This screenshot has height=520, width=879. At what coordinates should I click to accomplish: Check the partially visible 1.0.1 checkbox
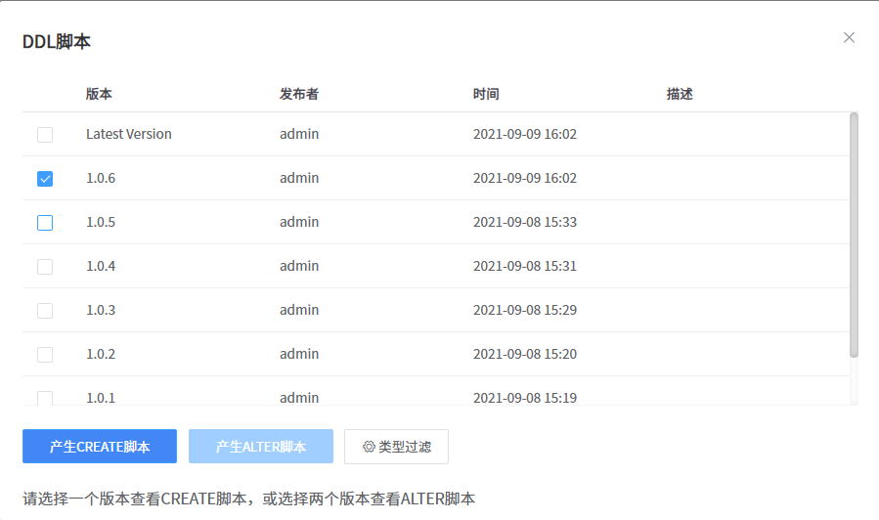click(x=45, y=398)
